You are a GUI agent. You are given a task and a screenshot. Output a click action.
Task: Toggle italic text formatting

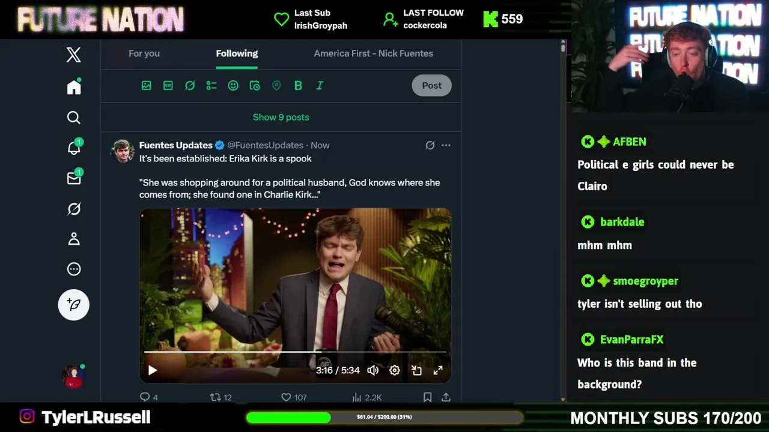(320, 86)
